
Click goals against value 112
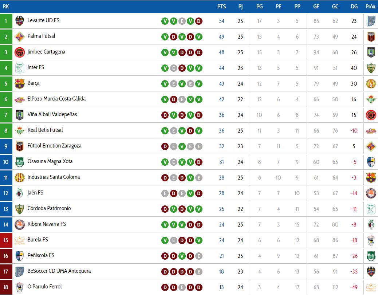pyautogui.click(x=335, y=287)
